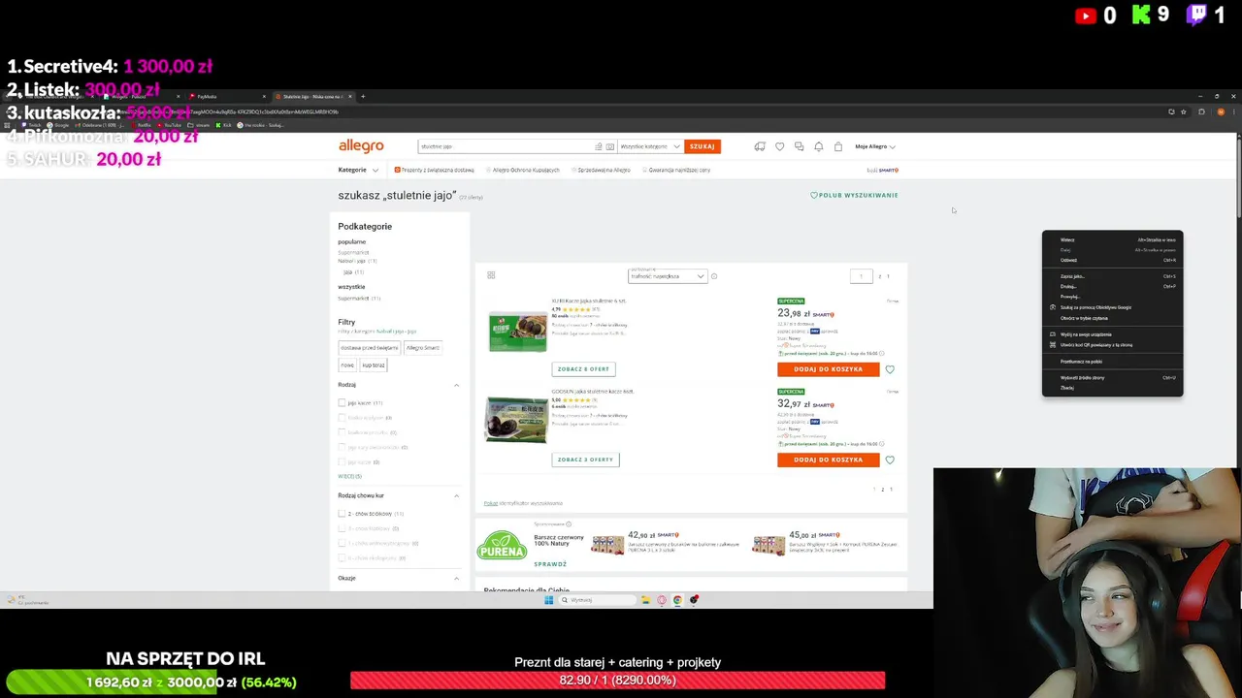Toggle 'Allegro Smart!' filter chip
This screenshot has height=698, width=1242.
click(423, 347)
